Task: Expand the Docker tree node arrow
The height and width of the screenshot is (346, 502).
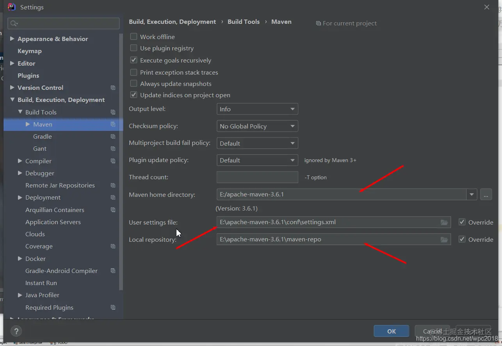Action: 20,259
